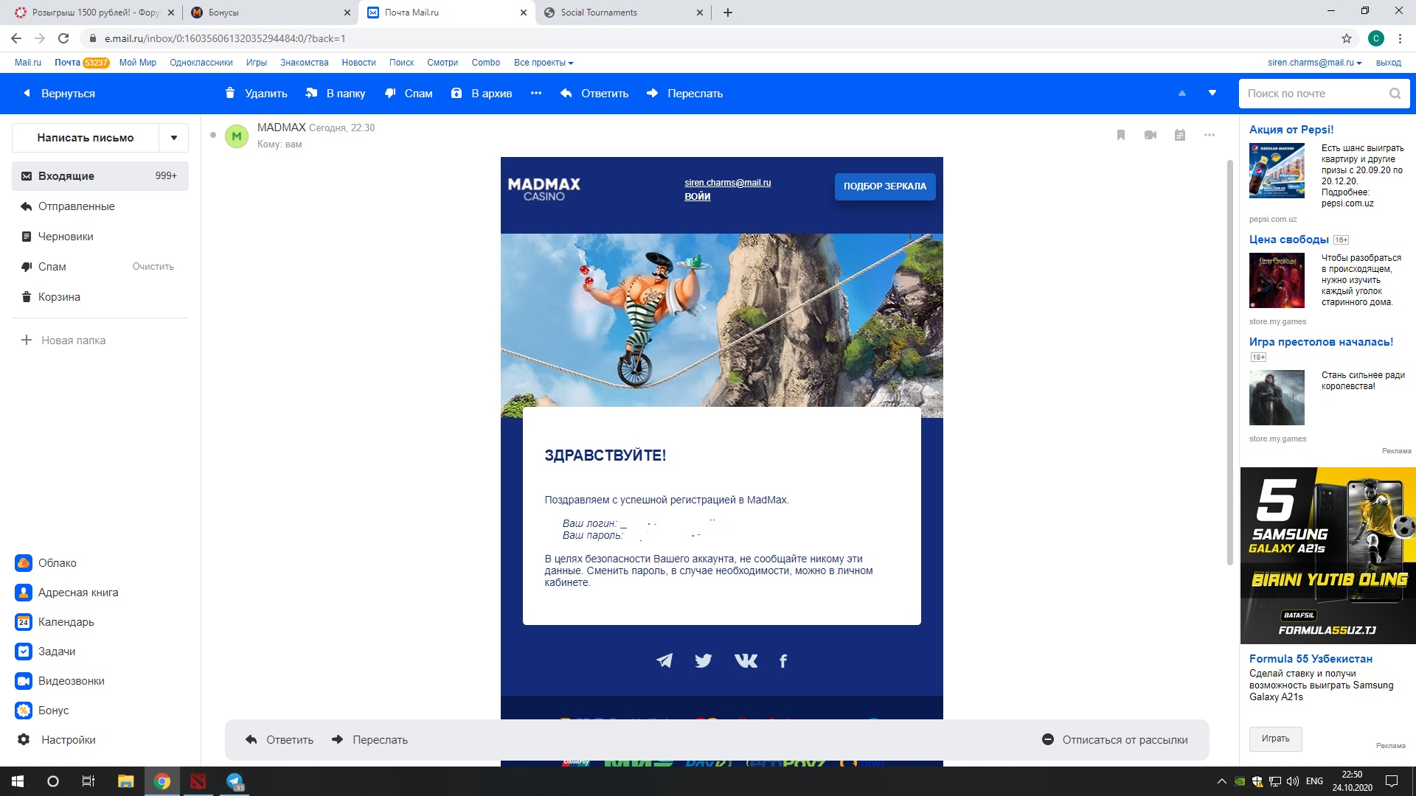
Task: Click the email content vertical scrollbar
Action: pyautogui.click(x=1229, y=361)
